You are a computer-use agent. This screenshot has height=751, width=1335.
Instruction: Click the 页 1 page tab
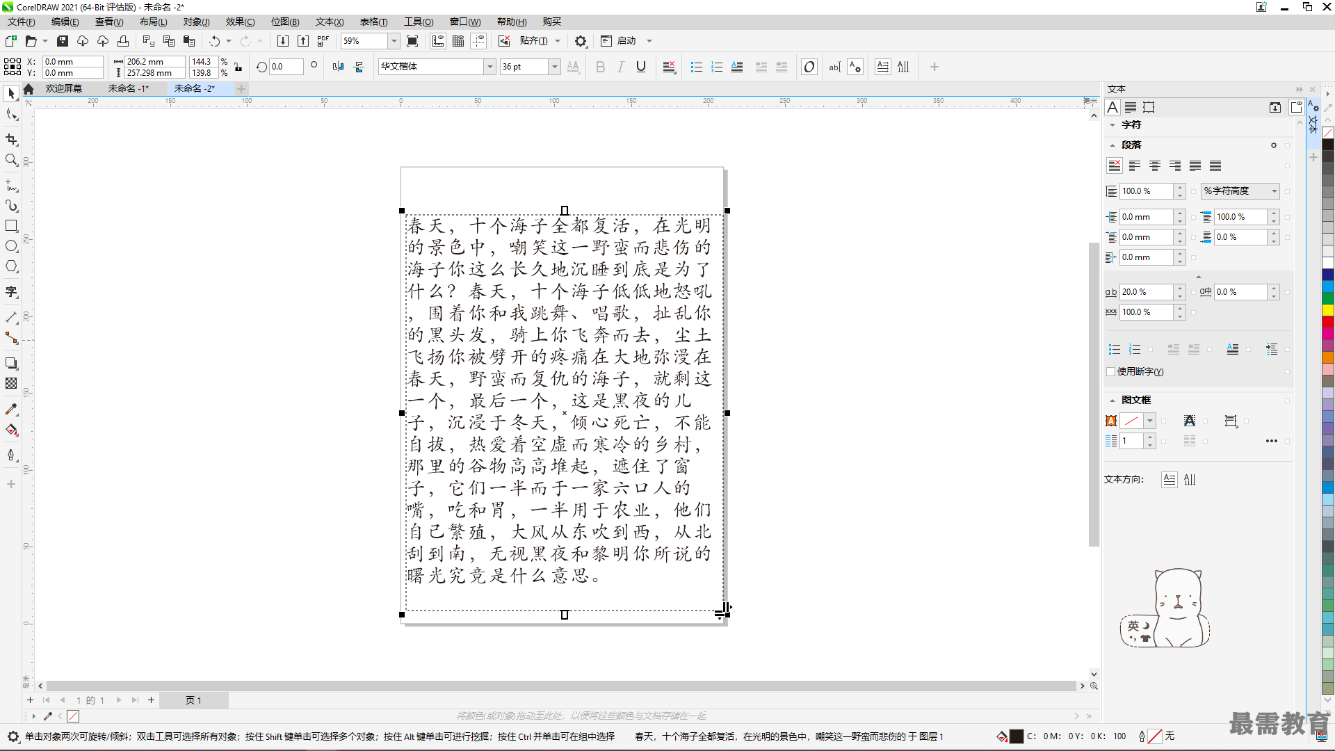pos(193,700)
